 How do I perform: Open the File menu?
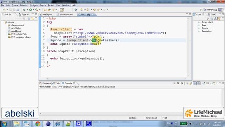pos(2,5)
